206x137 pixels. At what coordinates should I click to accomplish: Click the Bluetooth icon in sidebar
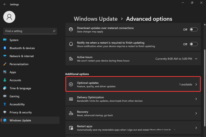(5, 48)
